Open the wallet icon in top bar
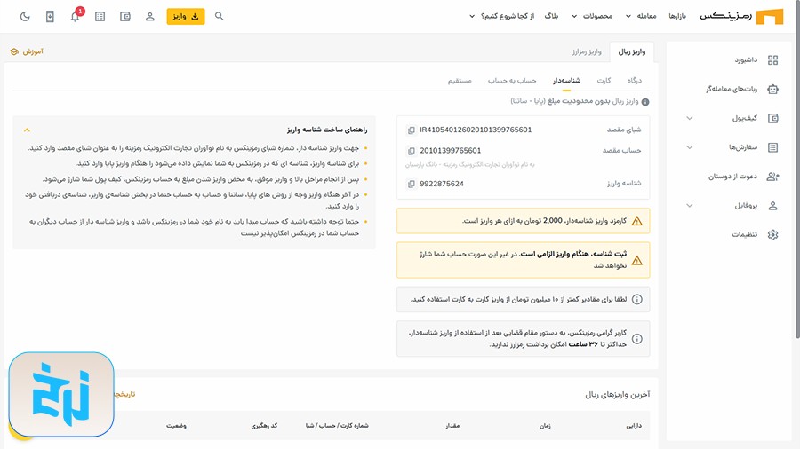The image size is (800, 449). [x=125, y=17]
